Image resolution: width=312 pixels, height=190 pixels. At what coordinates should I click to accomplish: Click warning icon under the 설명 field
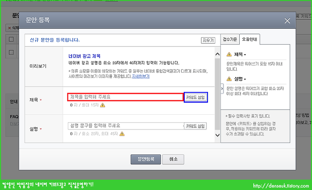tap(122, 134)
